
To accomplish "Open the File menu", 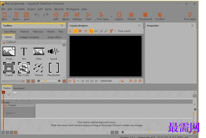I will pos(3,9).
